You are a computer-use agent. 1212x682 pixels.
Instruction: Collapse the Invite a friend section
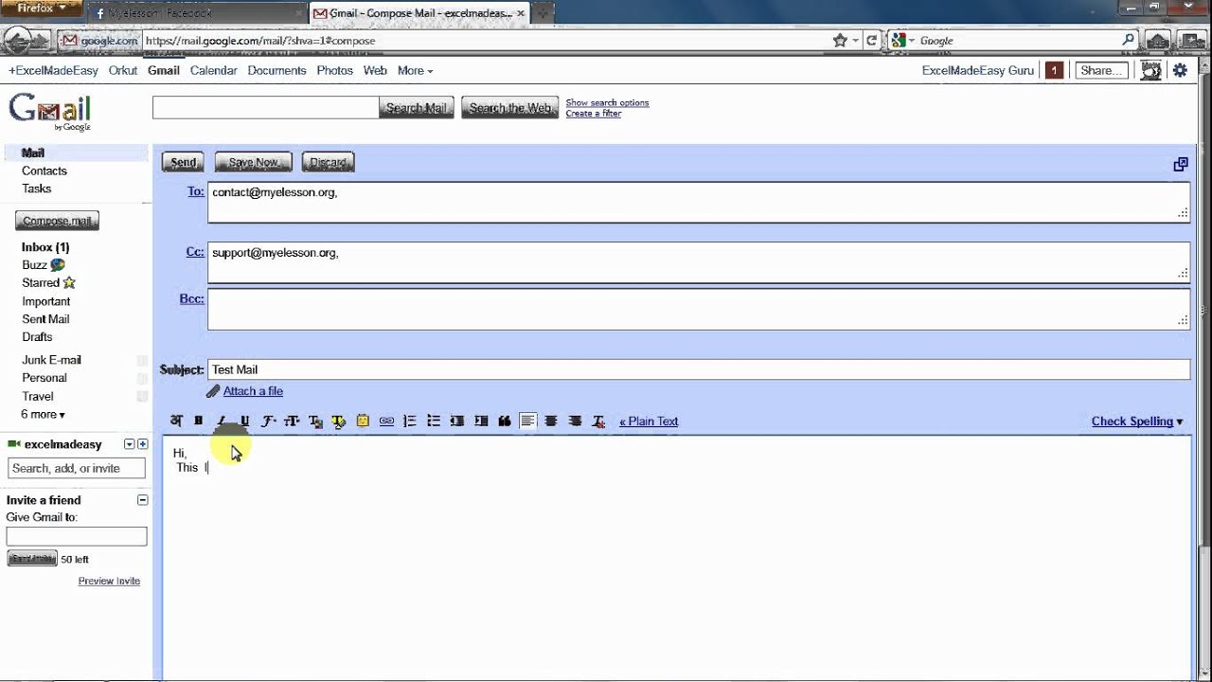point(142,500)
